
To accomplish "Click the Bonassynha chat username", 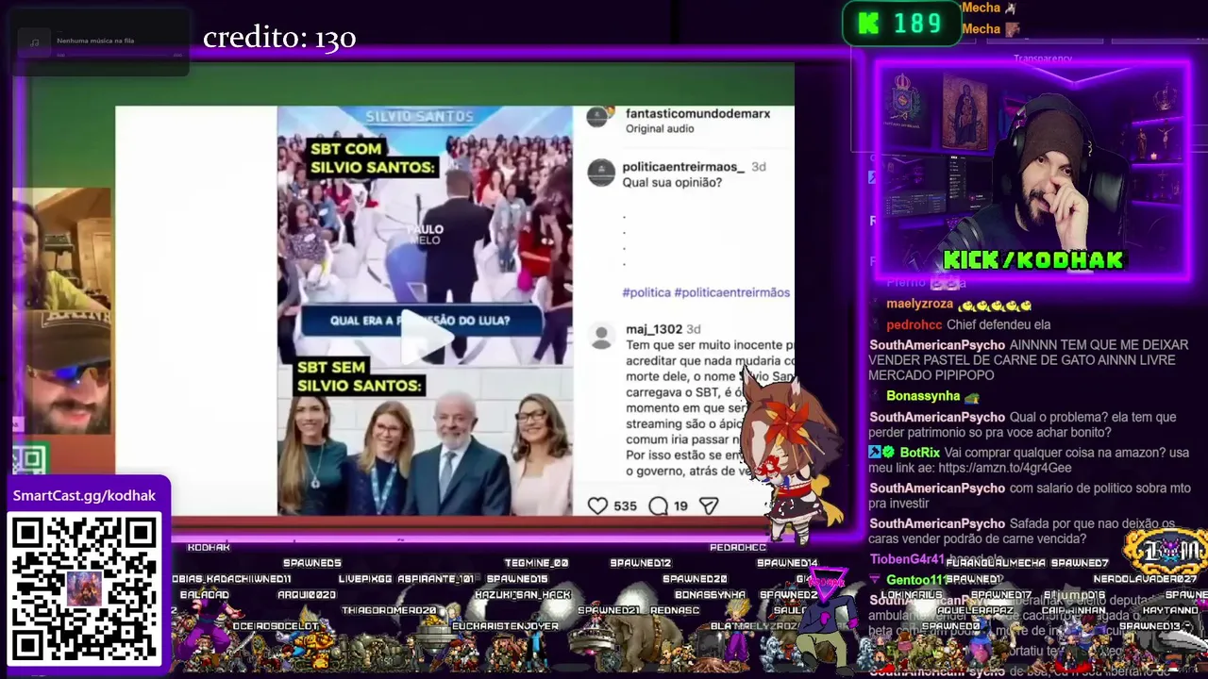I will pos(923,396).
